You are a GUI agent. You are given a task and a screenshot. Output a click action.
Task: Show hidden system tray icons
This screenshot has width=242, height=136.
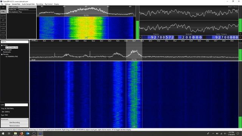(213, 133)
